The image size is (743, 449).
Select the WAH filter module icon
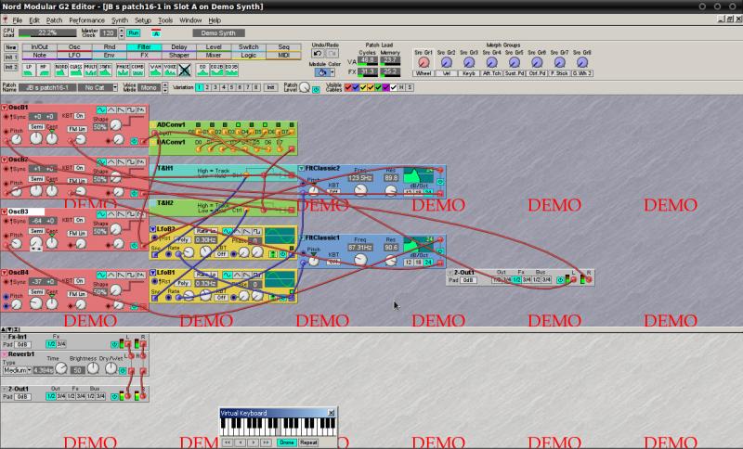tap(155, 70)
